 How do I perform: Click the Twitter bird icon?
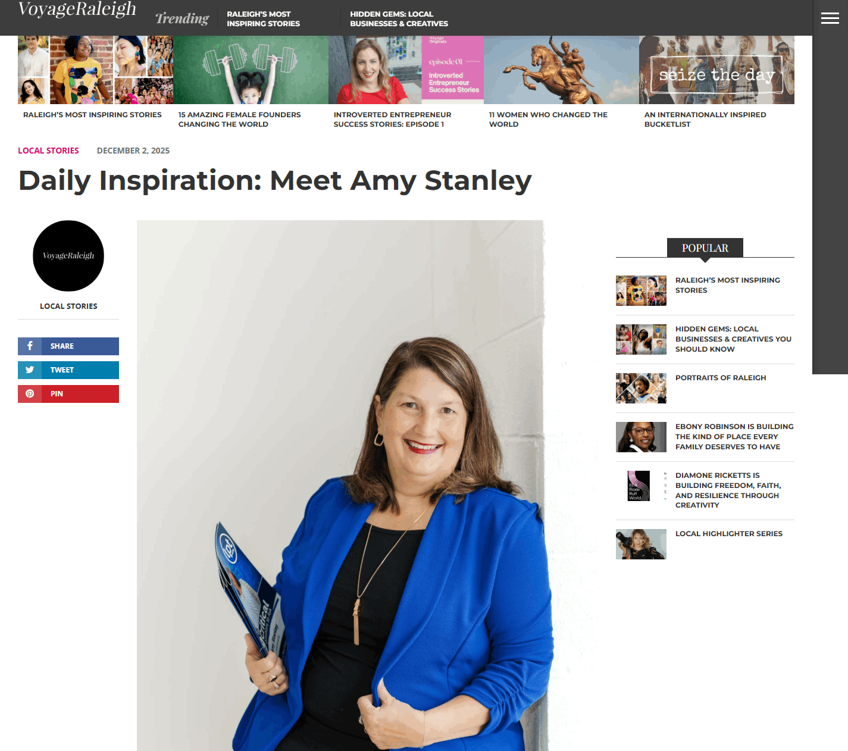click(x=30, y=370)
